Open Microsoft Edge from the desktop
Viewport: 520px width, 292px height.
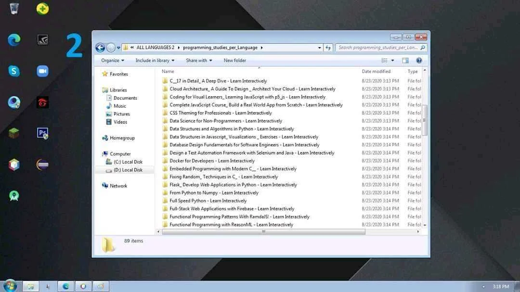pyautogui.click(x=14, y=40)
